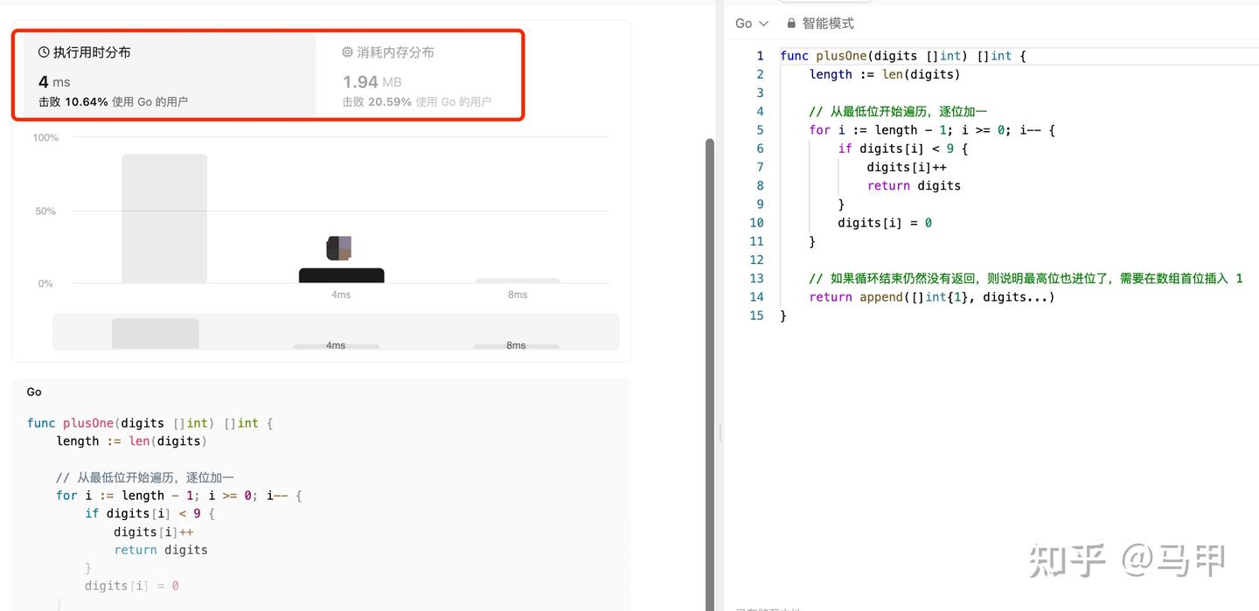Open the Go language selector dropdown
The width and height of the screenshot is (1259, 611).
pos(752,23)
